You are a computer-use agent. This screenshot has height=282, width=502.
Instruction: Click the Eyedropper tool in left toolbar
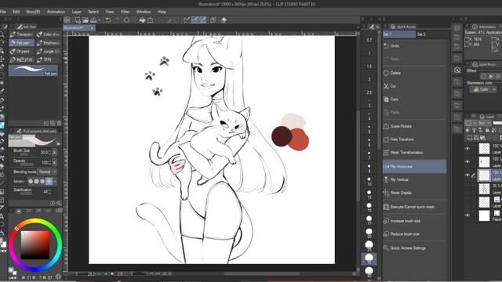coord(2,92)
